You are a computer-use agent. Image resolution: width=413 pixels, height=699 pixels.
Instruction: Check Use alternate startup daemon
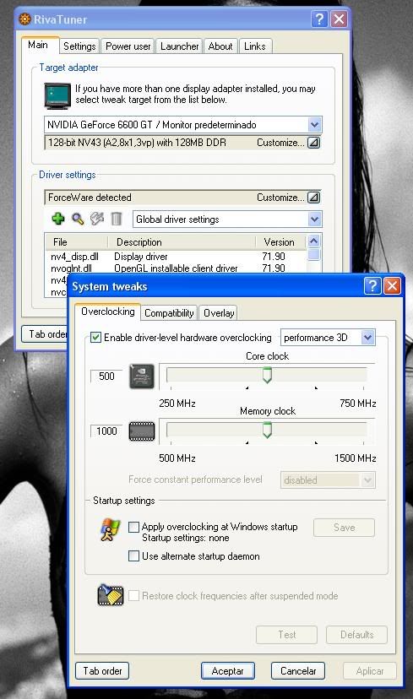pos(133,555)
